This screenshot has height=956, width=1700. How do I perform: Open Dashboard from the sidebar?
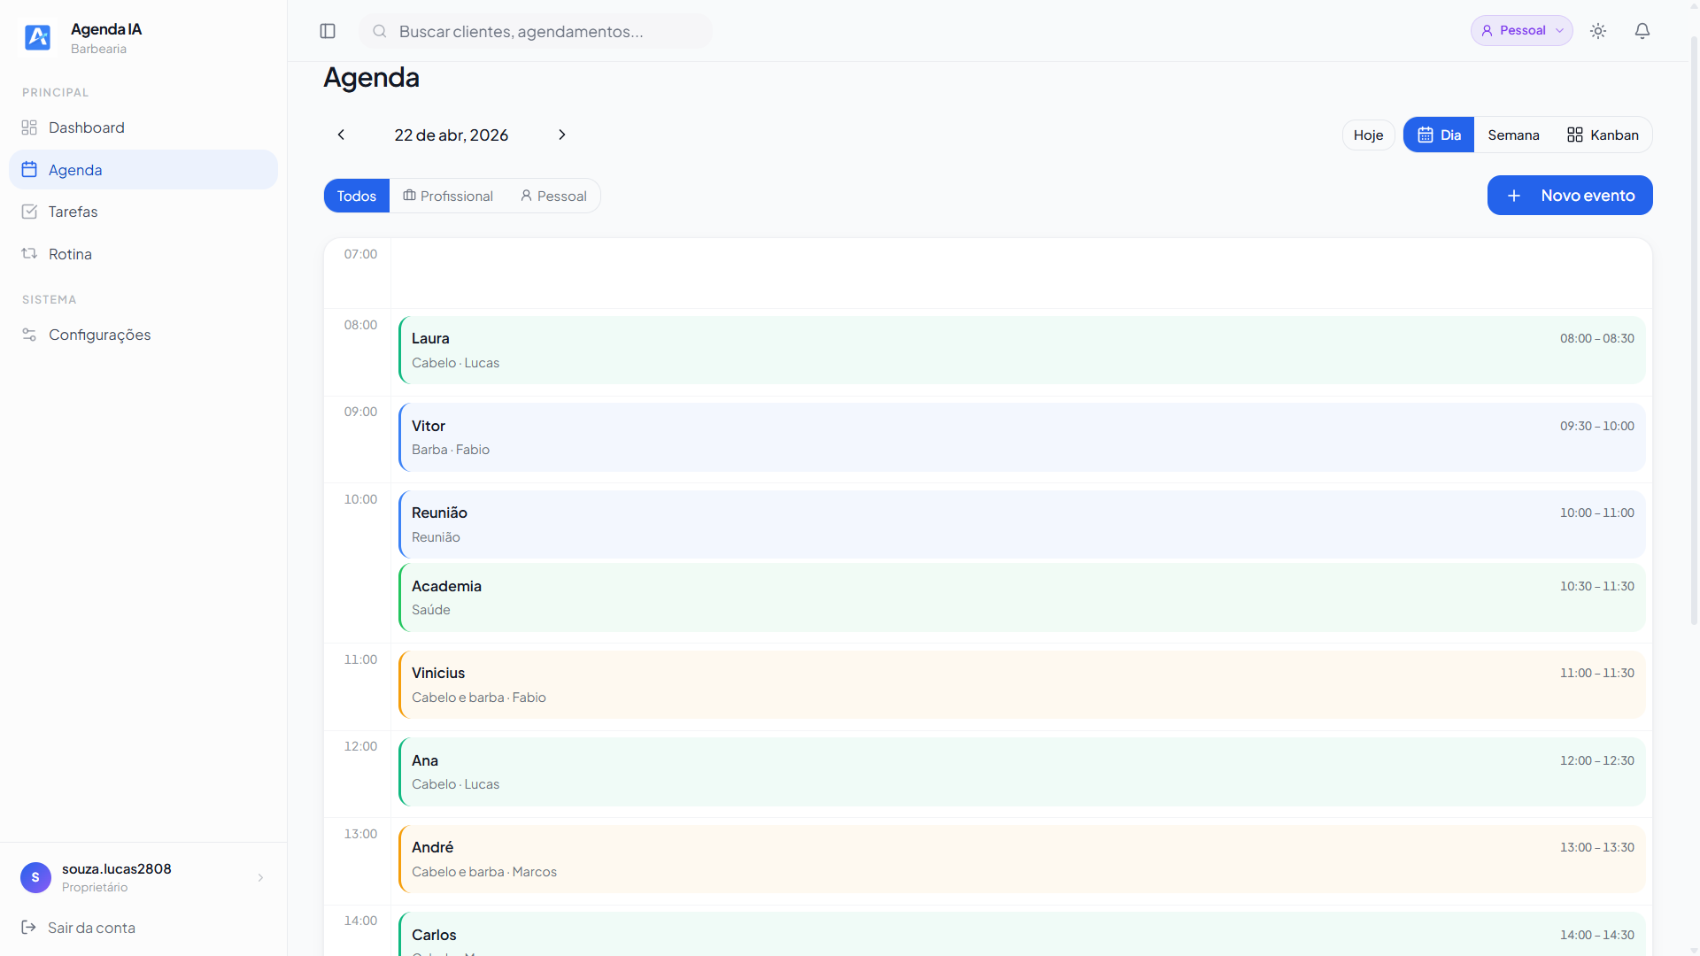click(x=143, y=127)
